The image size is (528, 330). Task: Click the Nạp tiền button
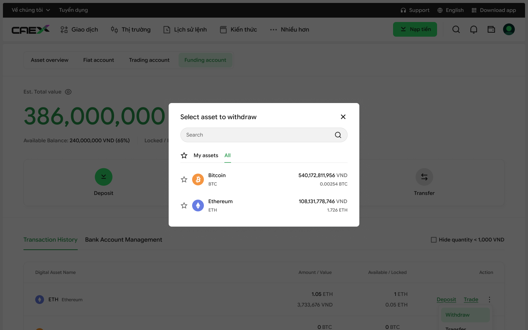coord(415,29)
